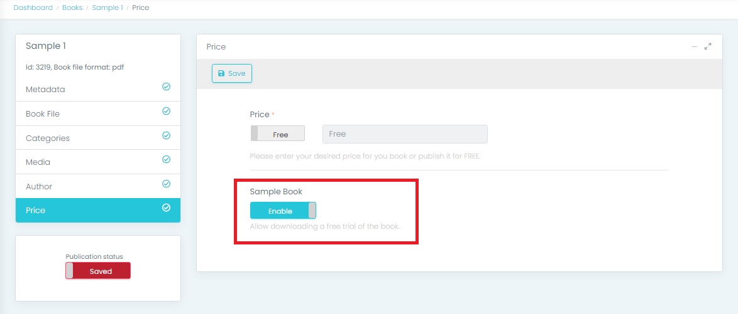
Task: Click the Metadata checkmark icon
Action: (x=166, y=86)
